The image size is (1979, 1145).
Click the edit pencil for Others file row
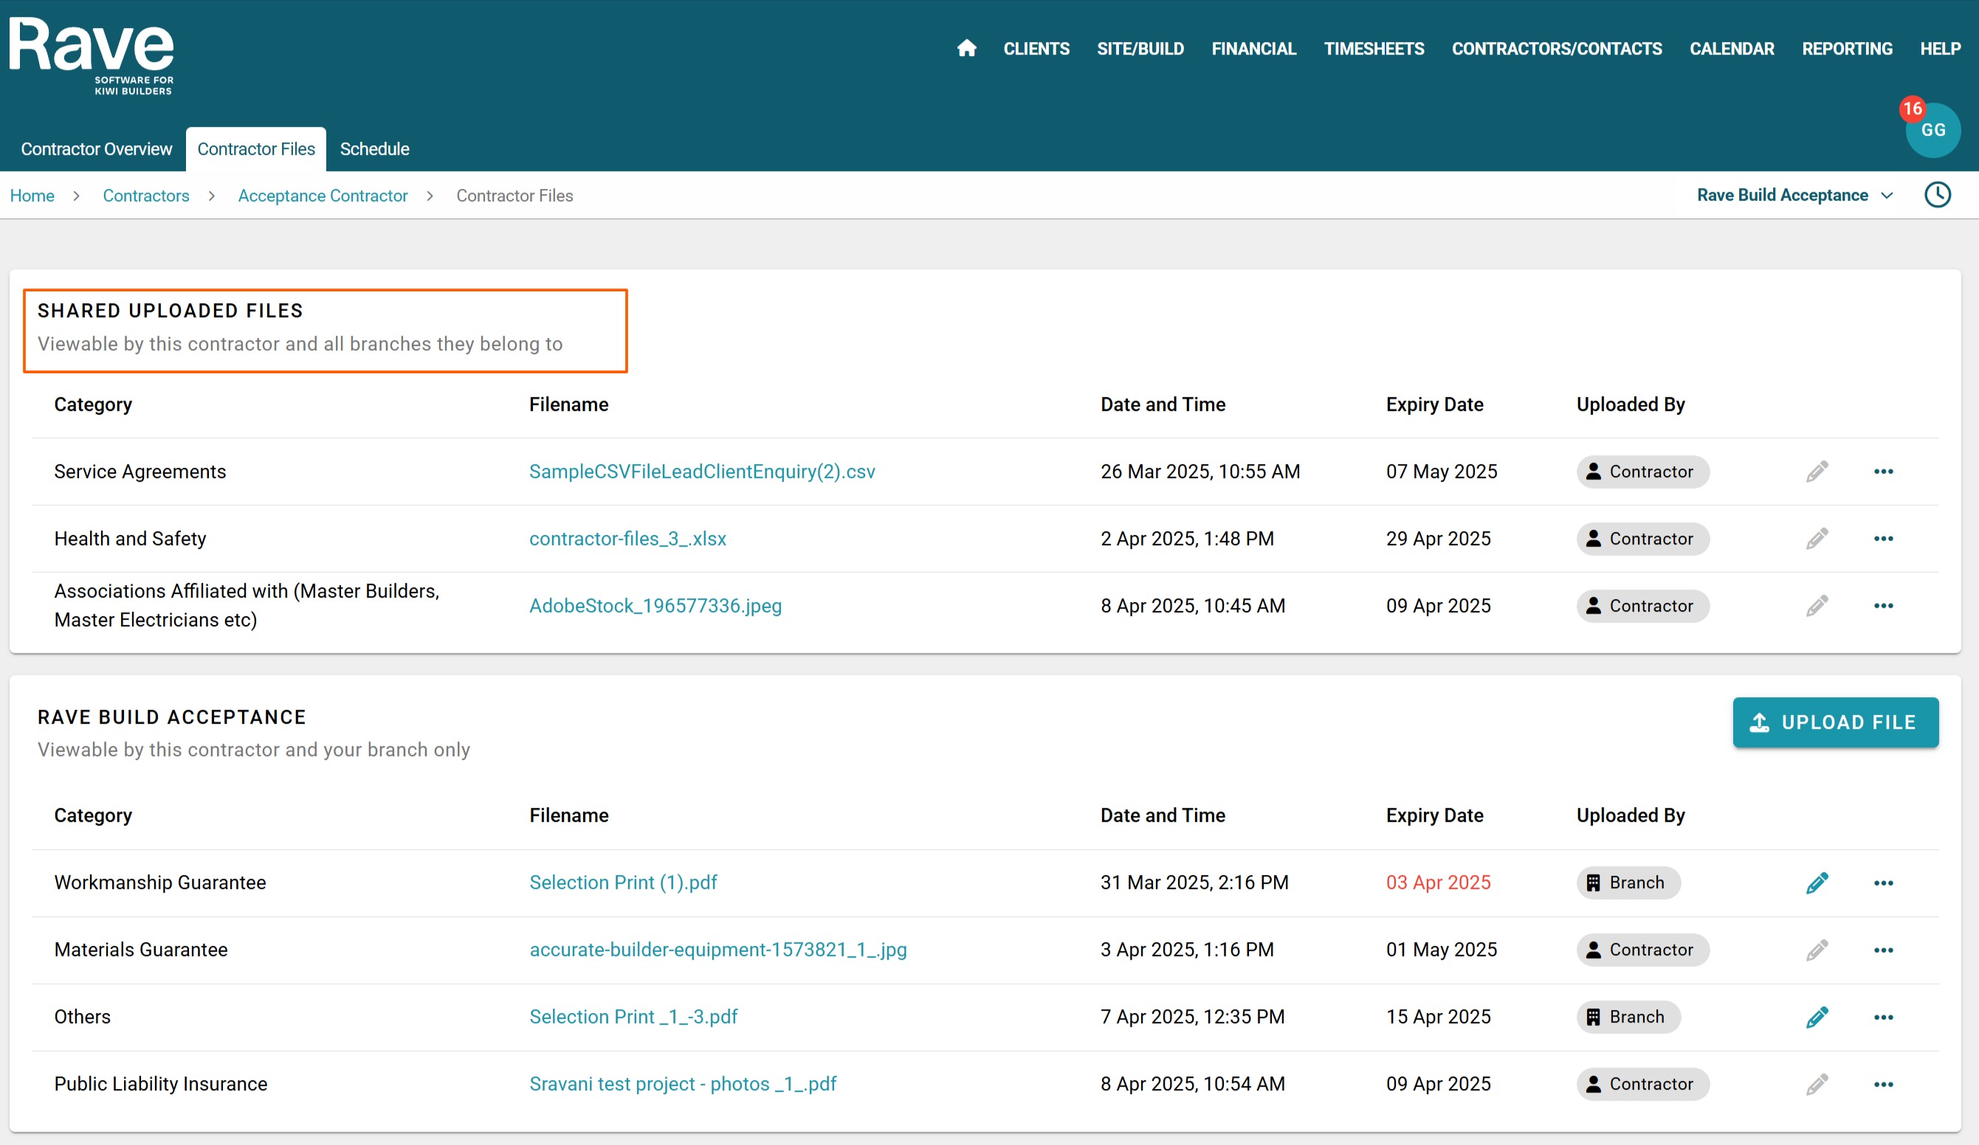coord(1817,1017)
